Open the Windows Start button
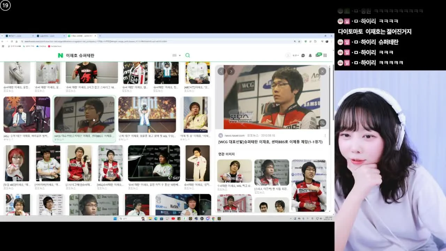446x251 pixels. [x=115, y=219]
